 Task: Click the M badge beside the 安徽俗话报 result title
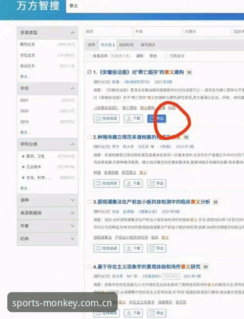pyautogui.click(x=189, y=72)
